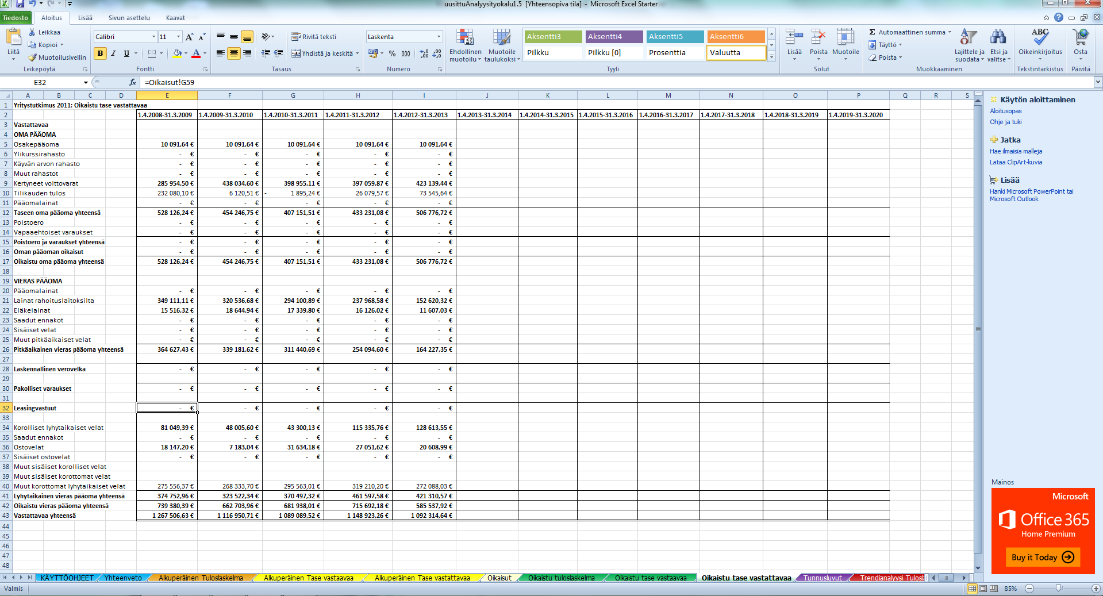Viewport: 1103px width, 596px height.
Task: Open the font size dropdown showing 11
Action: coord(178,37)
